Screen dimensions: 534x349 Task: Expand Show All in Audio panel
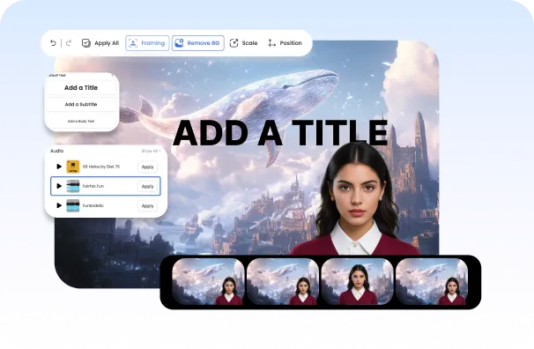pyautogui.click(x=151, y=151)
